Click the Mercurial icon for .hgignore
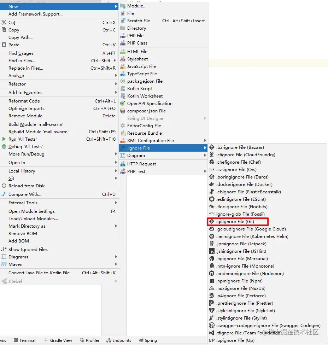 [212, 258]
